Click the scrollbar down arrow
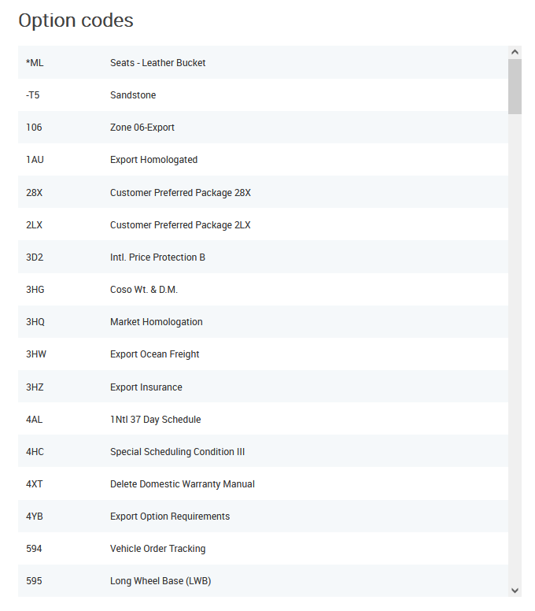The width and height of the screenshot is (535, 611). [515, 590]
